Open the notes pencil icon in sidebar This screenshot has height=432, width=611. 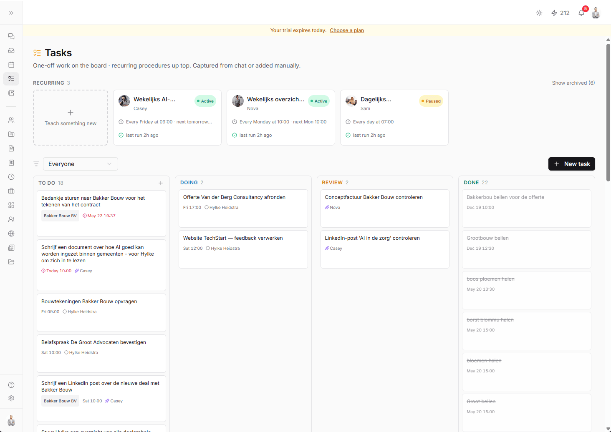tap(11, 93)
